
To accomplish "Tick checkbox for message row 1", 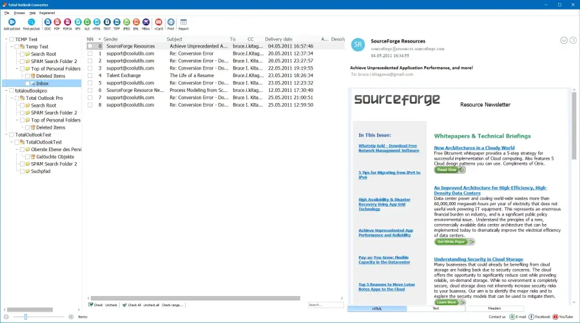I will point(90,53).
